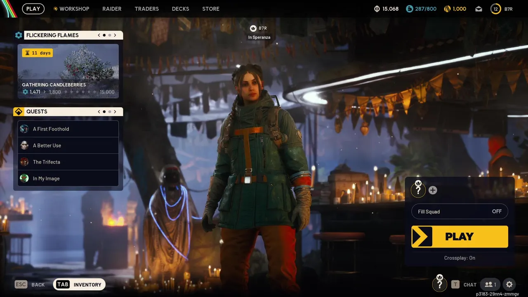Go to previous Quests page arrow
528x297 pixels.
[x=99, y=111]
